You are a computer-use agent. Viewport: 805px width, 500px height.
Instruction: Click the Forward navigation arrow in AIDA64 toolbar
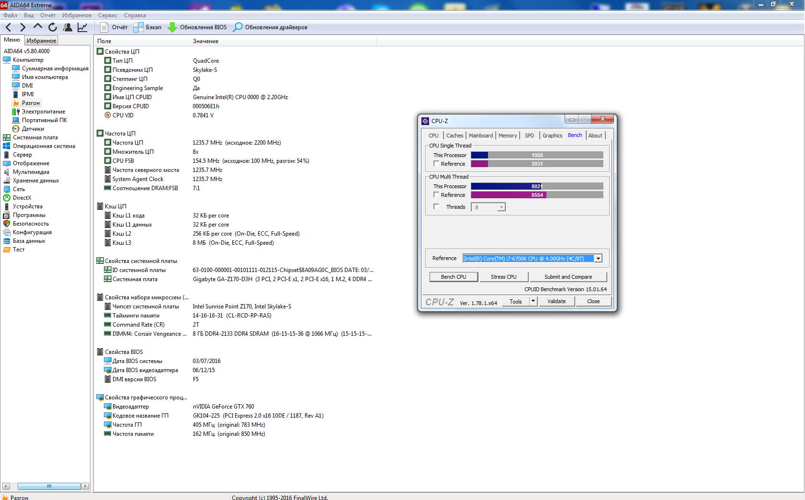23,27
